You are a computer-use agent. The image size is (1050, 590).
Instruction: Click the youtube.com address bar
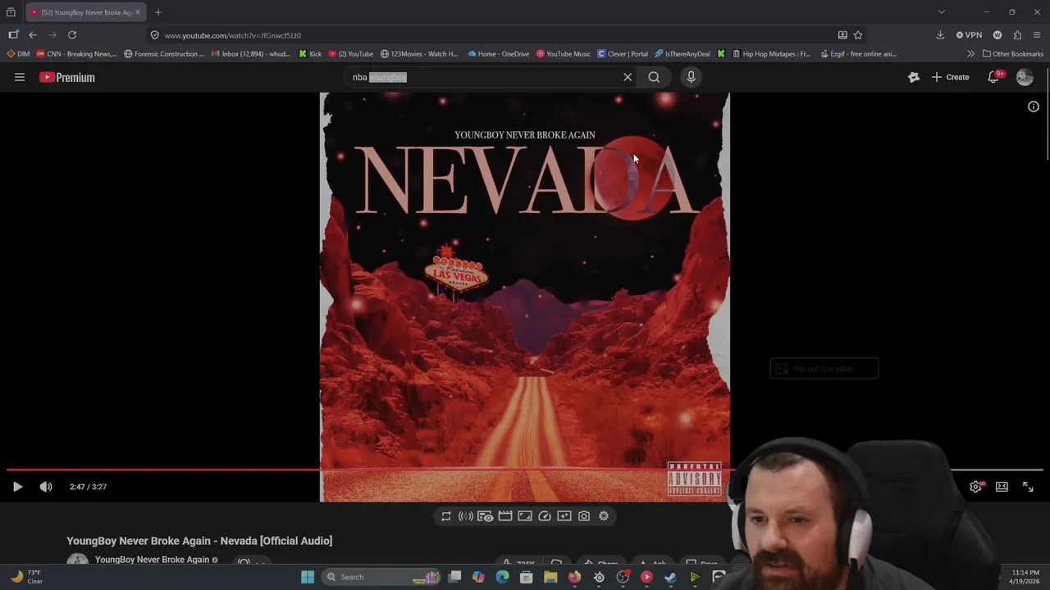point(492,35)
